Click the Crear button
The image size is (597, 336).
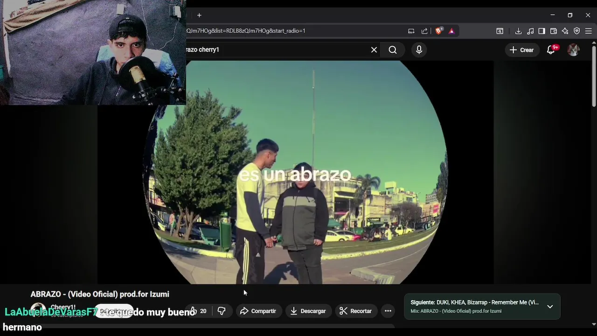pos(521,50)
